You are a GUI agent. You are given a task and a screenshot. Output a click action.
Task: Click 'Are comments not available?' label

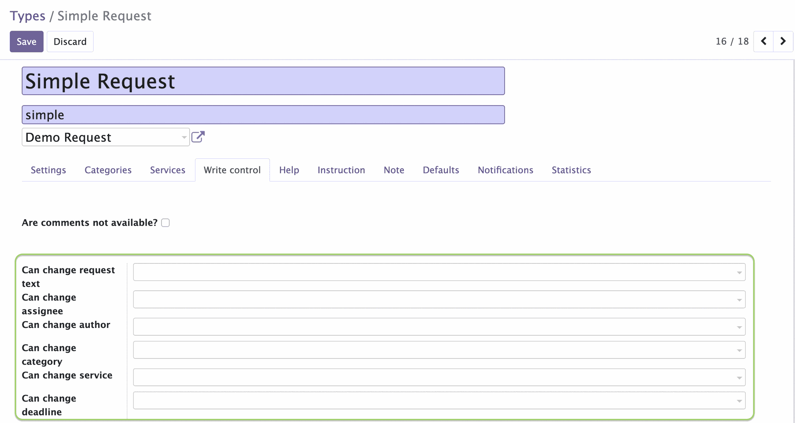(x=90, y=223)
